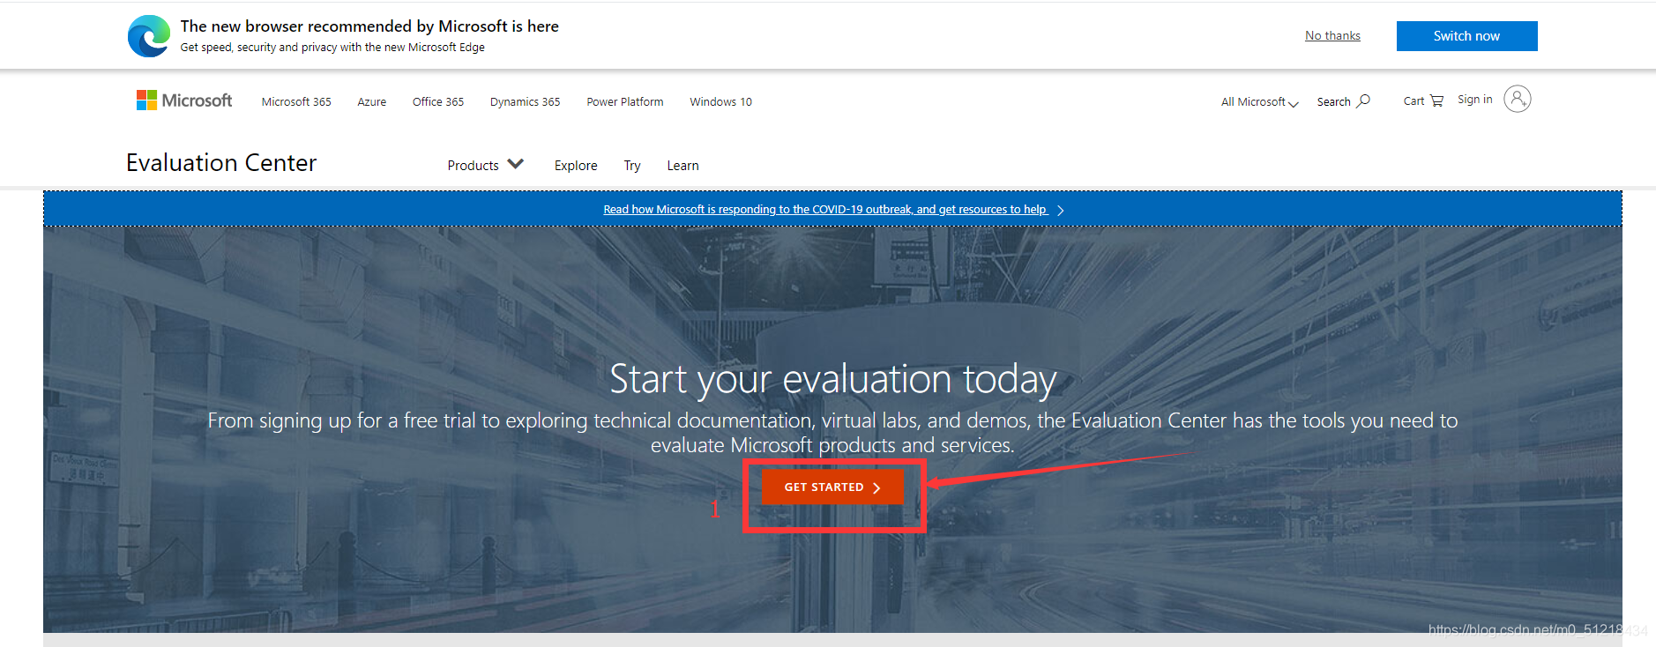Dismiss banner with No thanks link
The width and height of the screenshot is (1656, 647).
pos(1332,36)
